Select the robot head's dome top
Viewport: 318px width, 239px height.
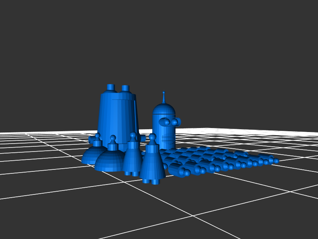(164, 109)
